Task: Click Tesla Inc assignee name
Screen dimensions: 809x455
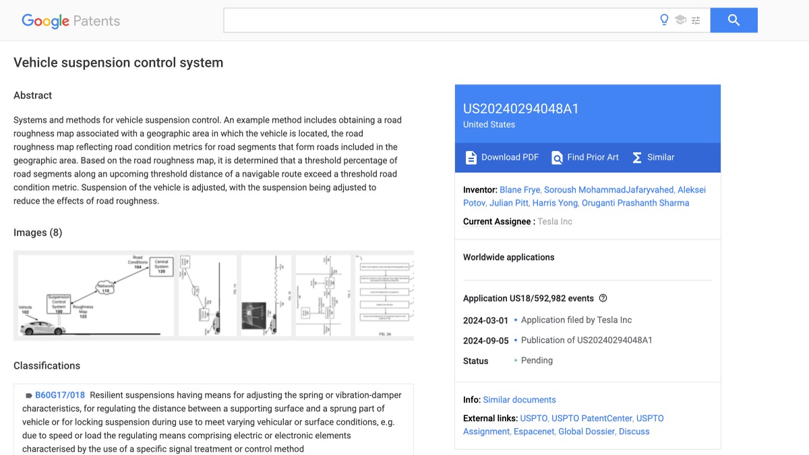Action: (x=555, y=221)
